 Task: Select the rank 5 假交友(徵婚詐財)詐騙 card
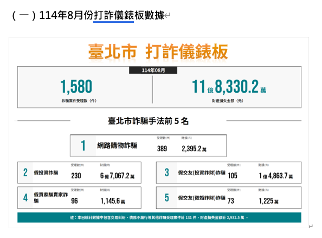[229, 198]
